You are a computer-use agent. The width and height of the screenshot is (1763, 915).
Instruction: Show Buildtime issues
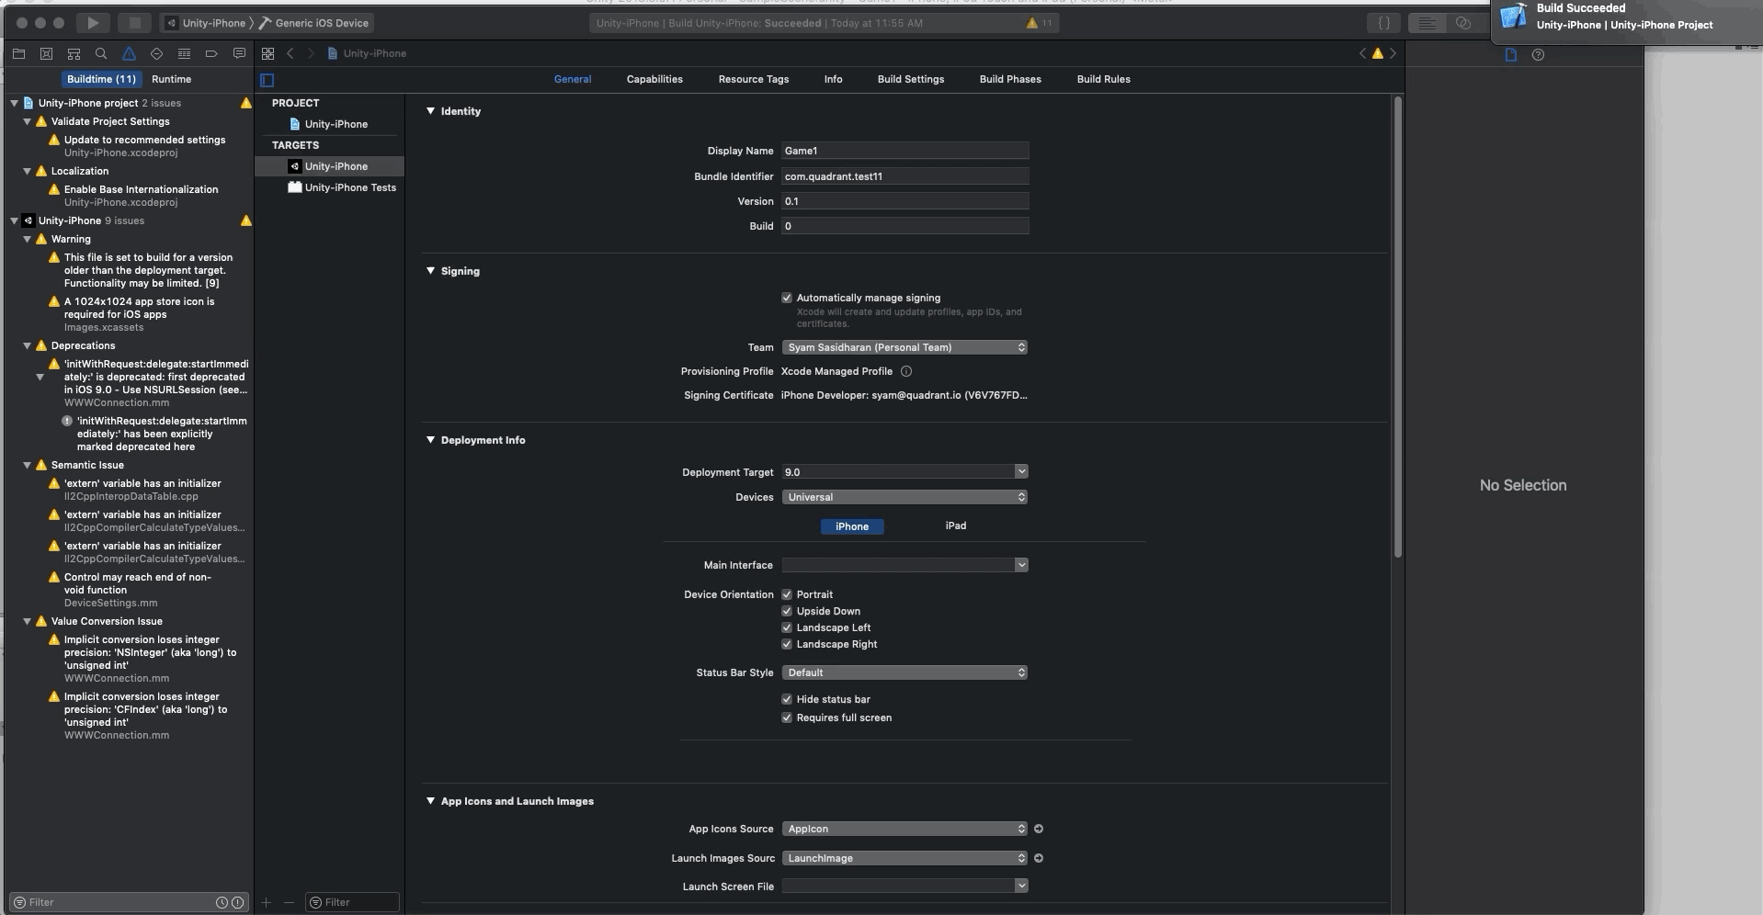(101, 79)
